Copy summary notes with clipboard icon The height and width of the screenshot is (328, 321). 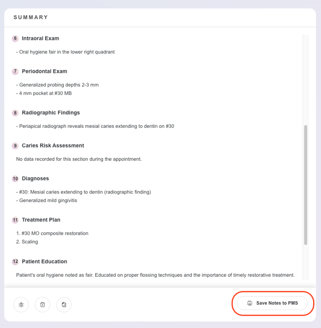point(64,305)
